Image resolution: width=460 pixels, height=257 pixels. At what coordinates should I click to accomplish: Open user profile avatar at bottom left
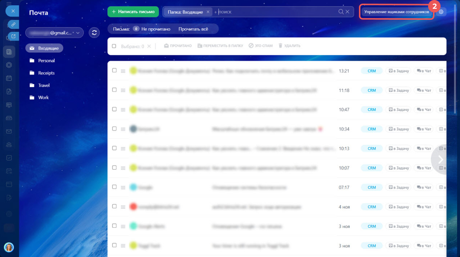pyautogui.click(x=9, y=247)
